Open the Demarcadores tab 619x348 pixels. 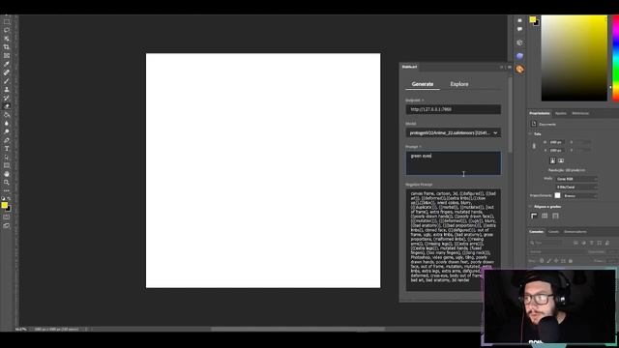[x=575, y=232]
